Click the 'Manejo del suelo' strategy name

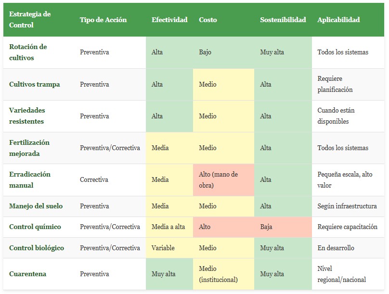[x=36, y=206]
